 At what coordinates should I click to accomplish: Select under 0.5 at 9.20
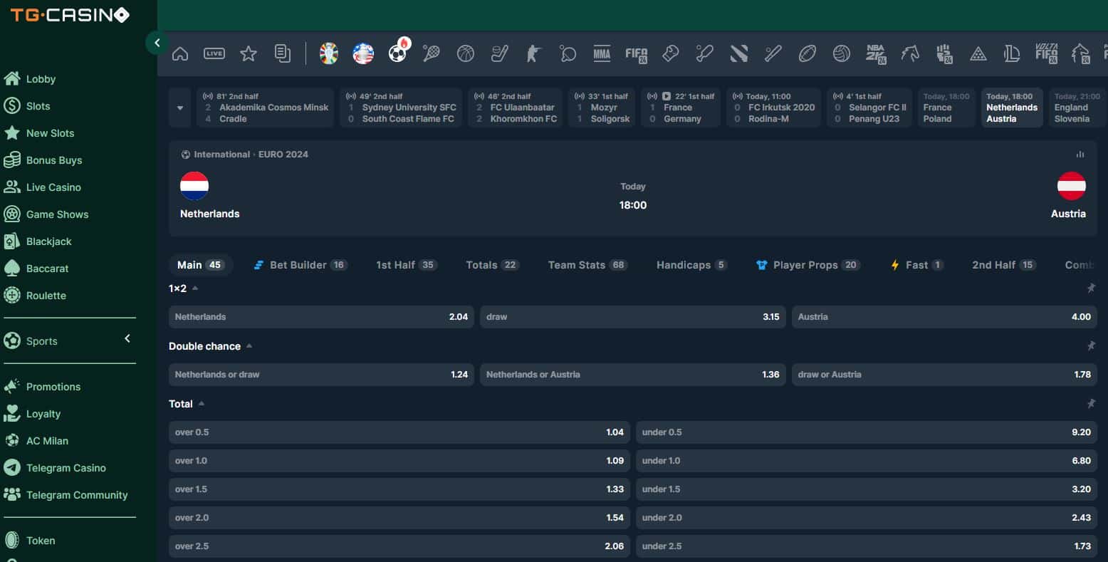pyautogui.click(x=867, y=432)
